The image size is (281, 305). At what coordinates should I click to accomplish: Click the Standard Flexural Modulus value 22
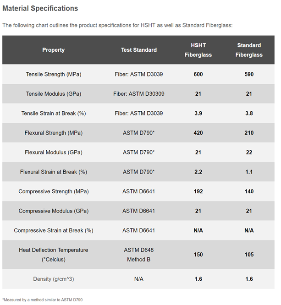point(249,152)
